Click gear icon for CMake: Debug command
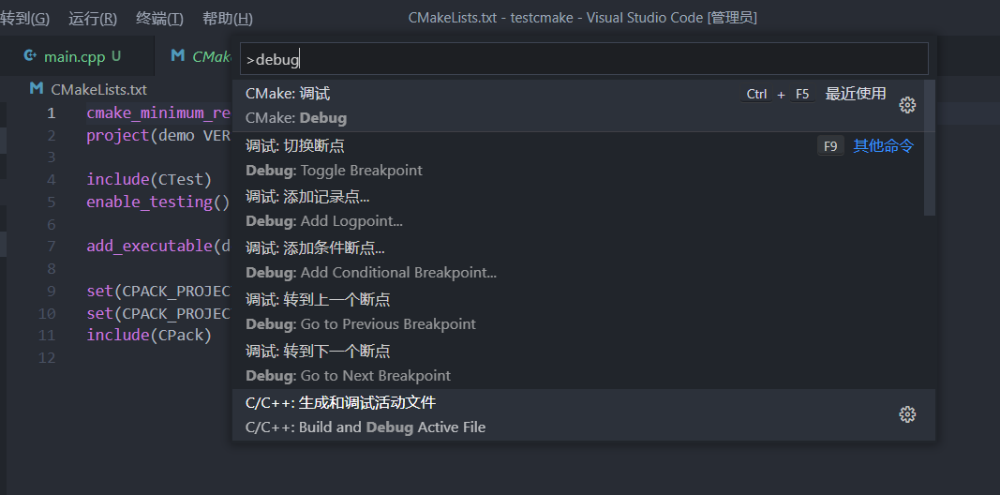Image resolution: width=1000 pixels, height=495 pixels. click(x=907, y=105)
